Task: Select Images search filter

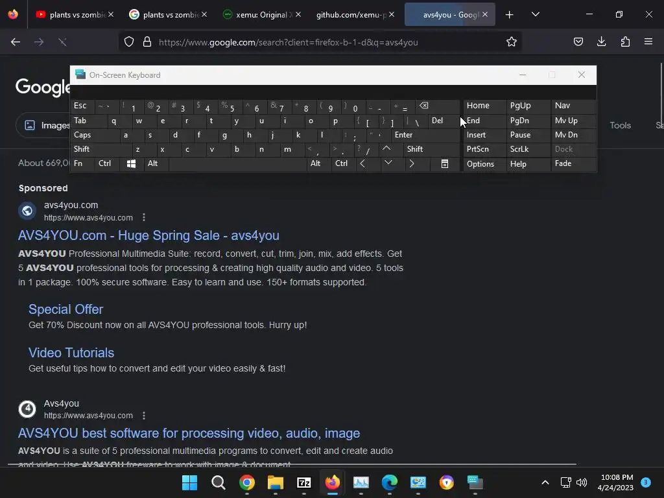Action: pos(47,125)
